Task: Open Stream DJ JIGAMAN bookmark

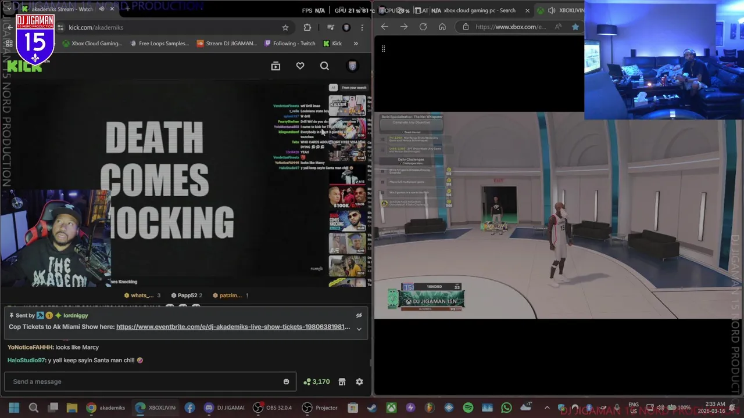Action: (x=227, y=44)
